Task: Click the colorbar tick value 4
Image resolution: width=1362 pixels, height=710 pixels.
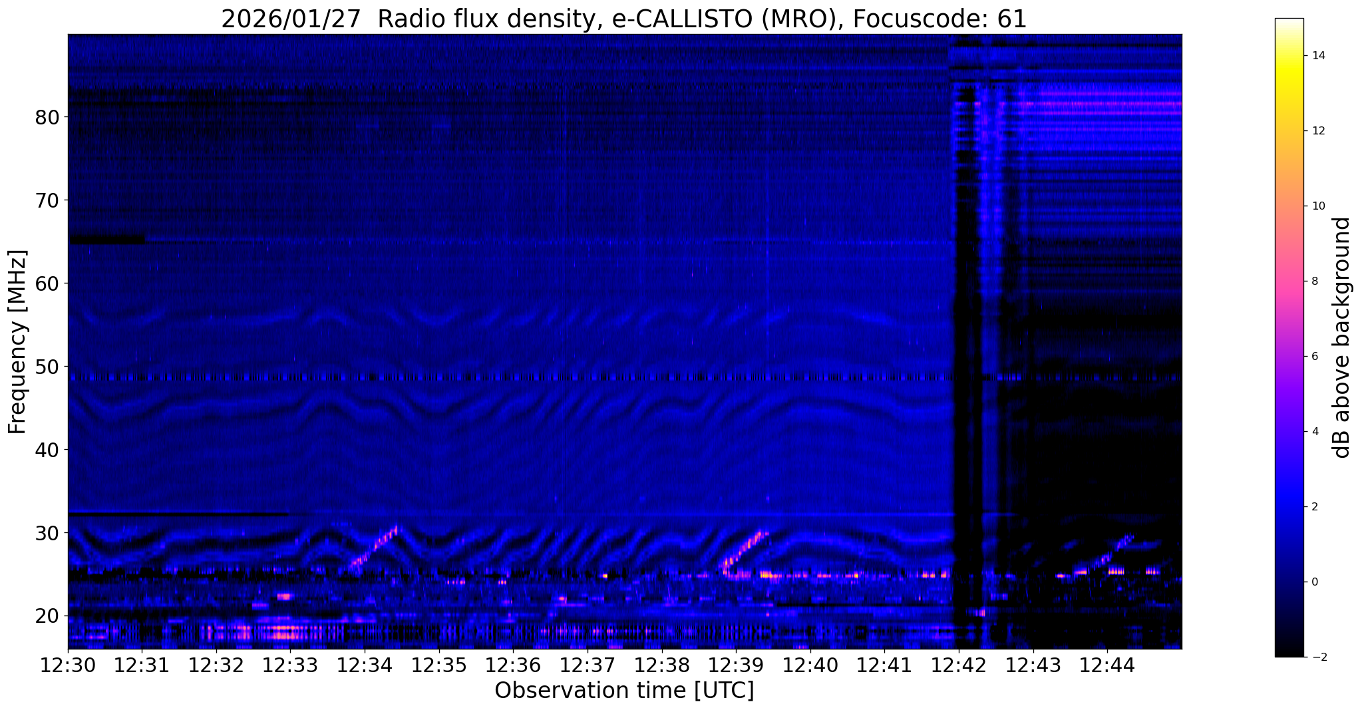Action: (x=1314, y=432)
